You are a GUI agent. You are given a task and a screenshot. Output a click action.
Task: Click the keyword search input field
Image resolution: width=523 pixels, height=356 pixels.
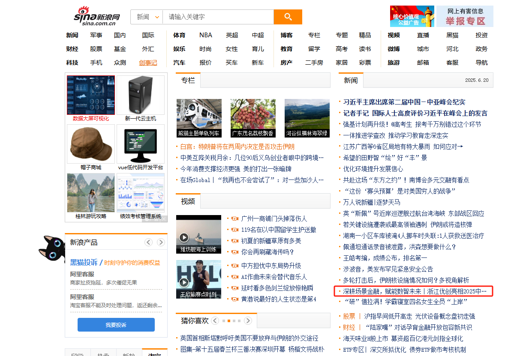219,17
